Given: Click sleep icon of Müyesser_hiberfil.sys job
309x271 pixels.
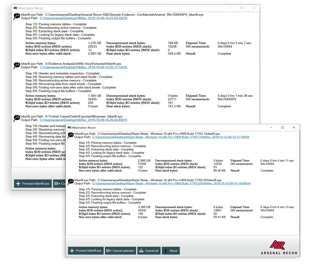Looking at the screenshot, I should (x=17, y=118).
